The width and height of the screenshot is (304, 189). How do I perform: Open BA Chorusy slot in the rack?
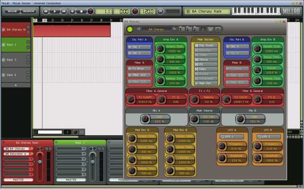pyautogui.click(x=17, y=149)
